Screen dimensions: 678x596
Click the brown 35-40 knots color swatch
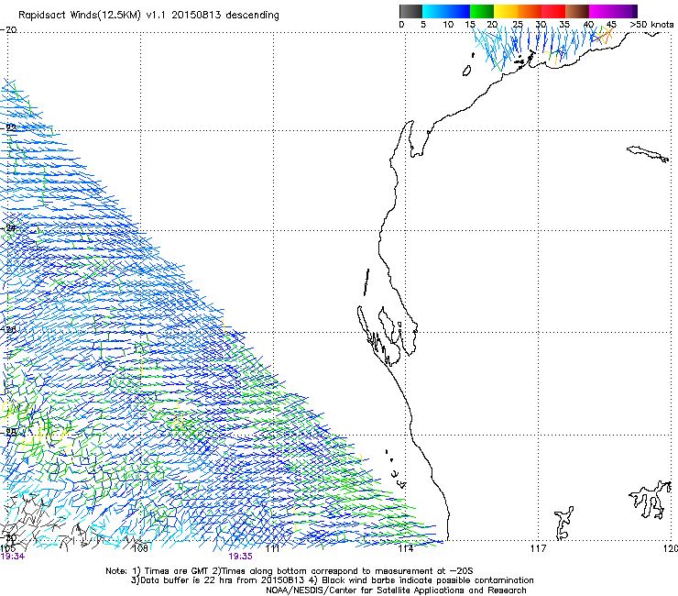pos(577,11)
